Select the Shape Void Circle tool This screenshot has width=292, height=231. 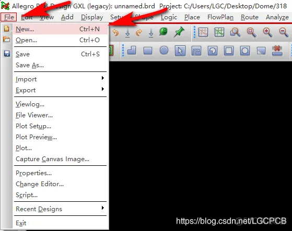(245, 51)
